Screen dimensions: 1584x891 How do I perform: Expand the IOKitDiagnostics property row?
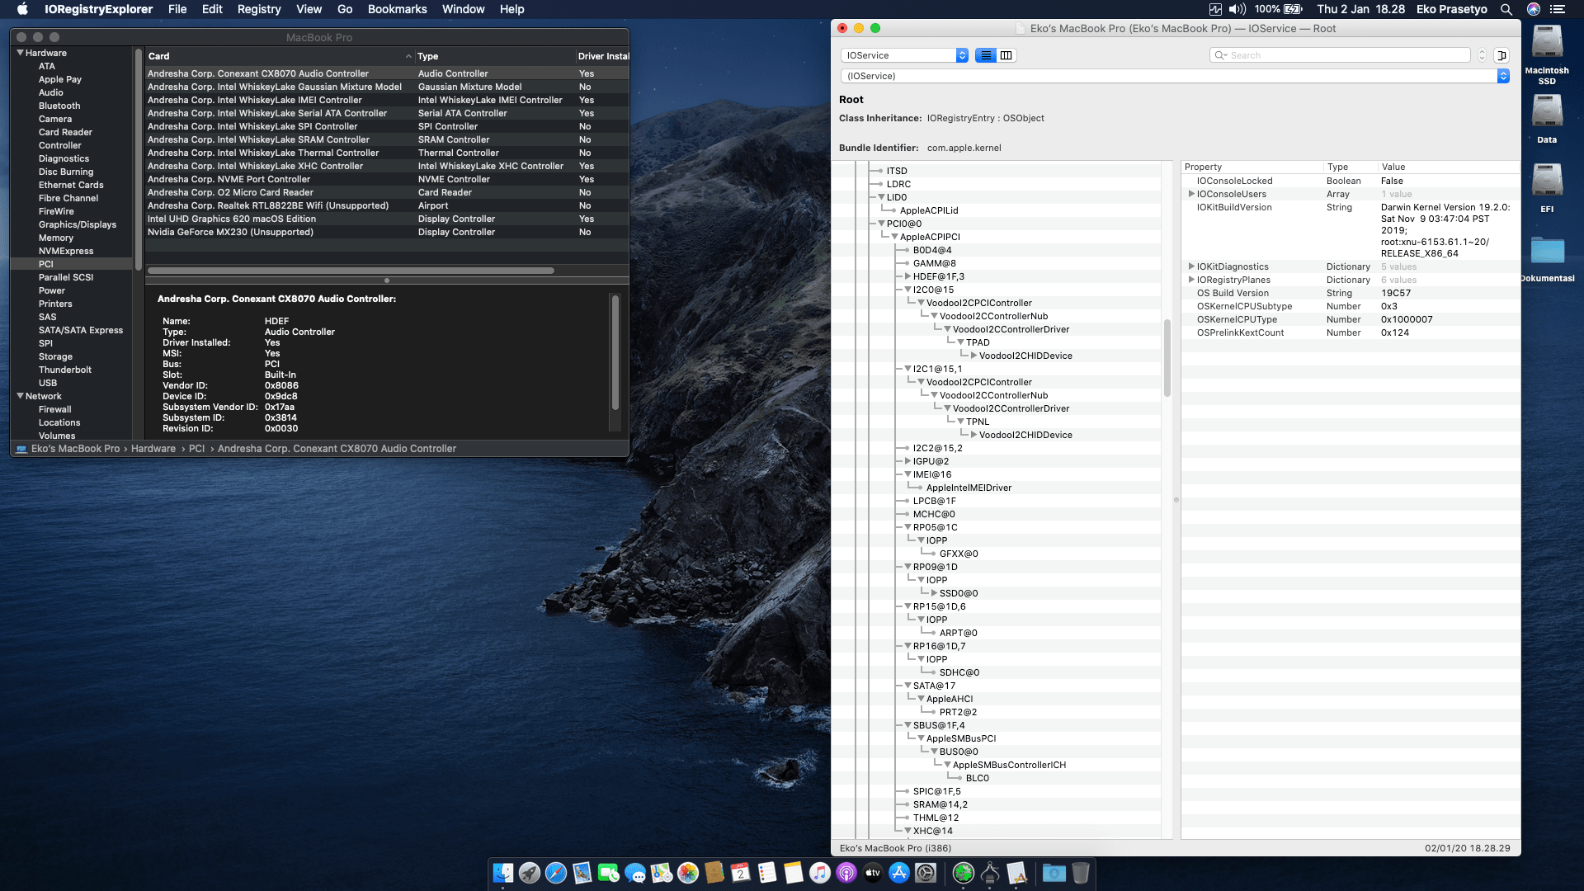click(1191, 266)
